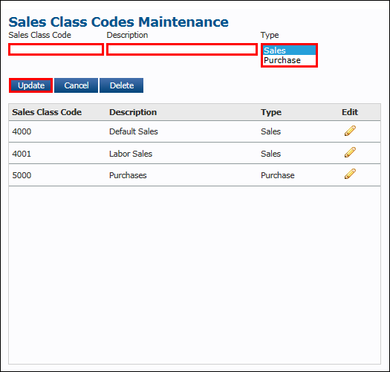390x372 pixels.
Task: Click the Sales Class Codes Maintenance heading
Action: tap(118, 22)
